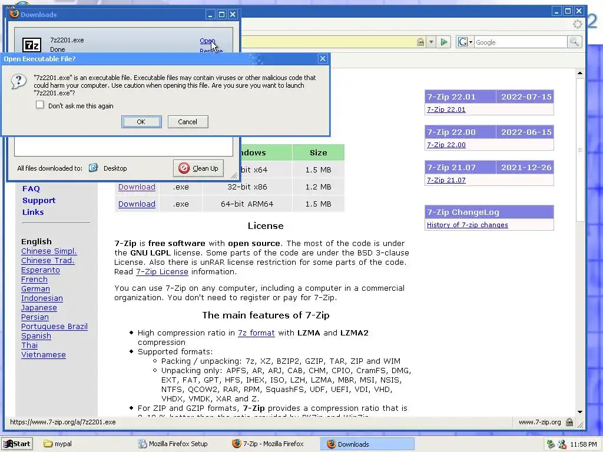Click into the Google search field

[x=521, y=42]
